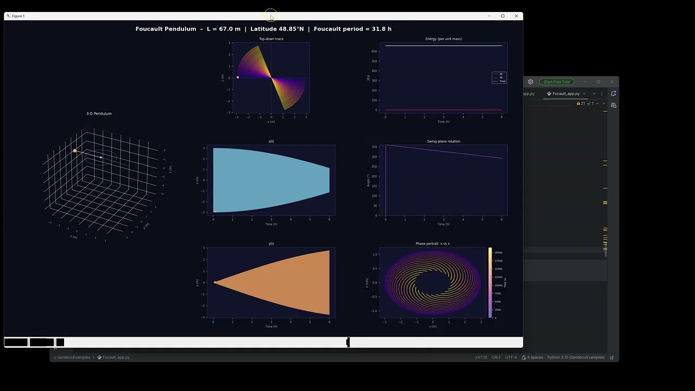Image resolution: width=695 pixels, height=391 pixels.
Task: Click the 'Swing-plane rotation' subplot title
Action: 444,141
